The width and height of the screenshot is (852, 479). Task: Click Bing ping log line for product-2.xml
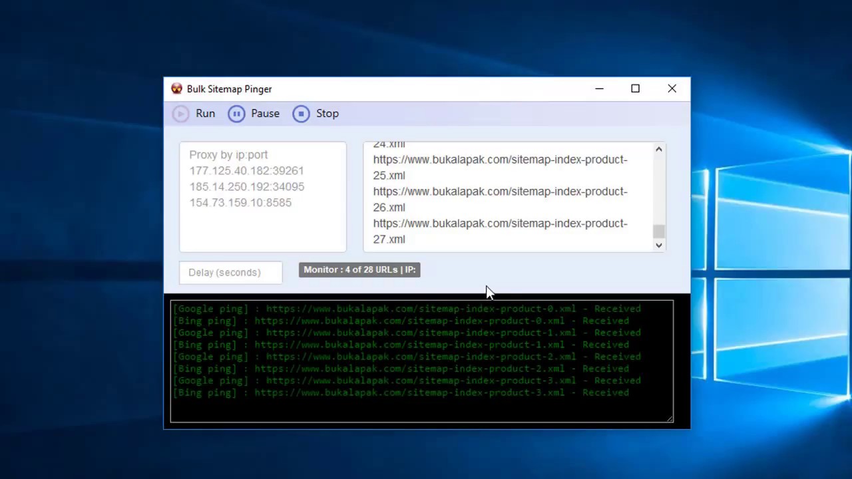pyautogui.click(x=401, y=369)
